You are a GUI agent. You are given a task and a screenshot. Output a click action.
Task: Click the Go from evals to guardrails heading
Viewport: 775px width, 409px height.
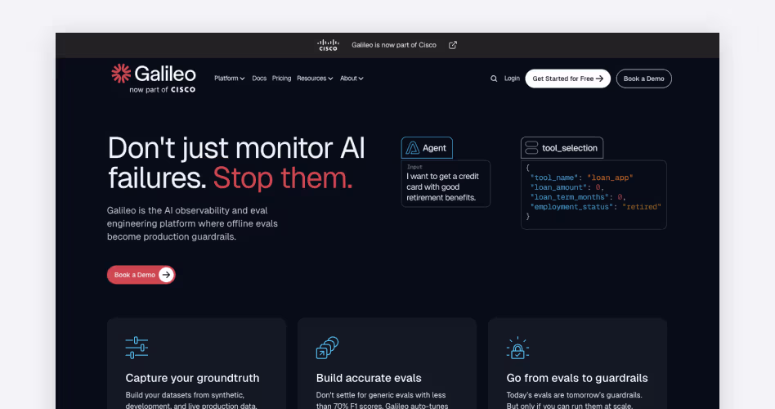tap(577, 378)
